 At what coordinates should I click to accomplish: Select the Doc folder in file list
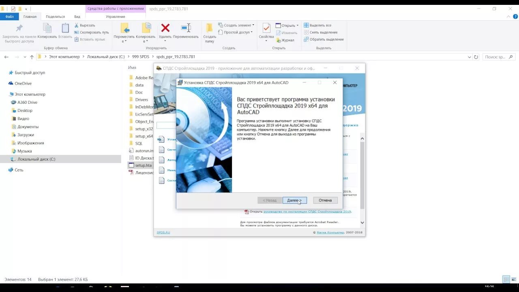[139, 92]
